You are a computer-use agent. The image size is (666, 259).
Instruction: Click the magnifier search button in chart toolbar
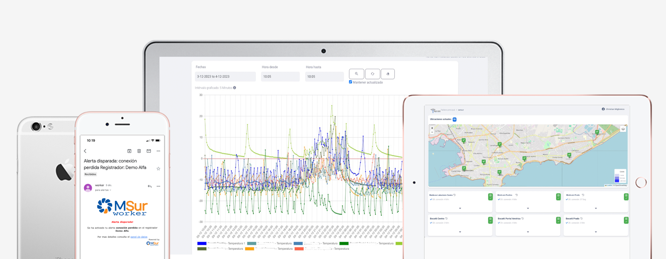click(x=357, y=74)
